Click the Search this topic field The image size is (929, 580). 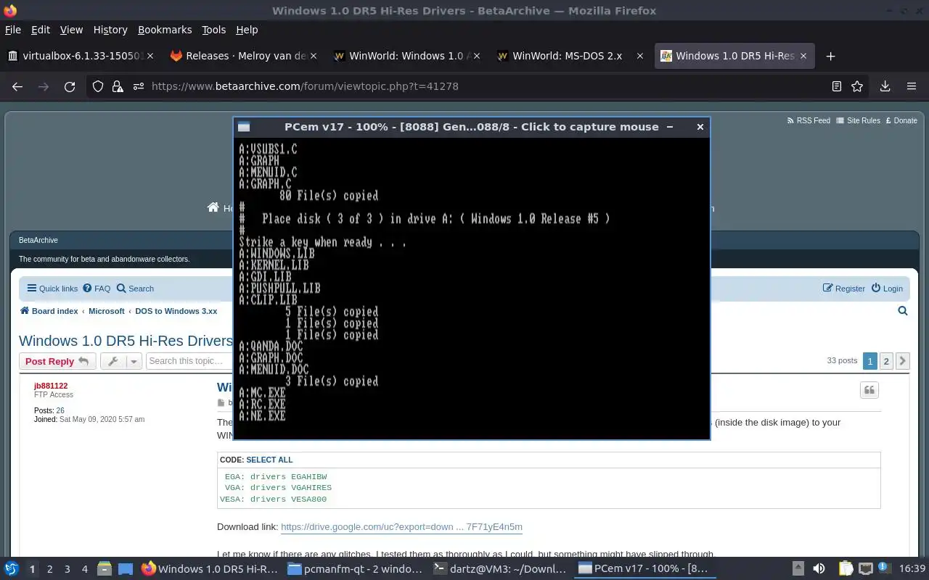189,361
